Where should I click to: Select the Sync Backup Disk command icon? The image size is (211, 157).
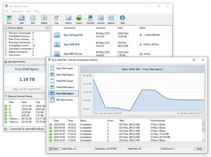coord(57,35)
